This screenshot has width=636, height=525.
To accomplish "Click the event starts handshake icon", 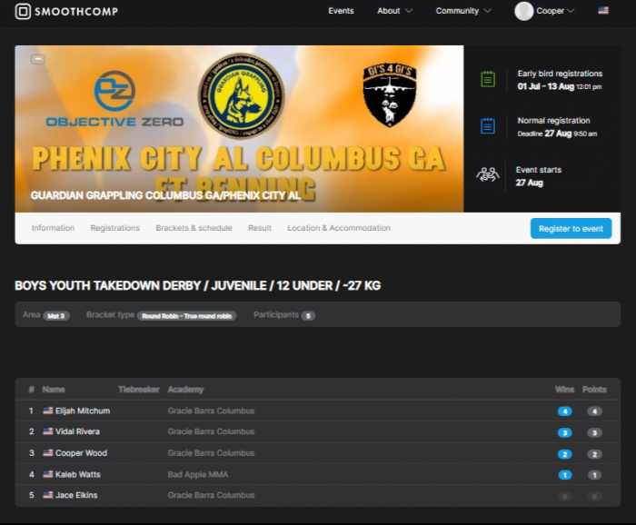I will (x=488, y=175).
